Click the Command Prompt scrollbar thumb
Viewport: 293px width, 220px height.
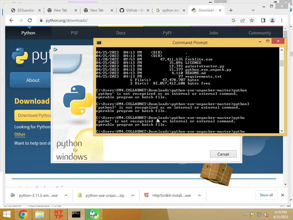click(282, 63)
